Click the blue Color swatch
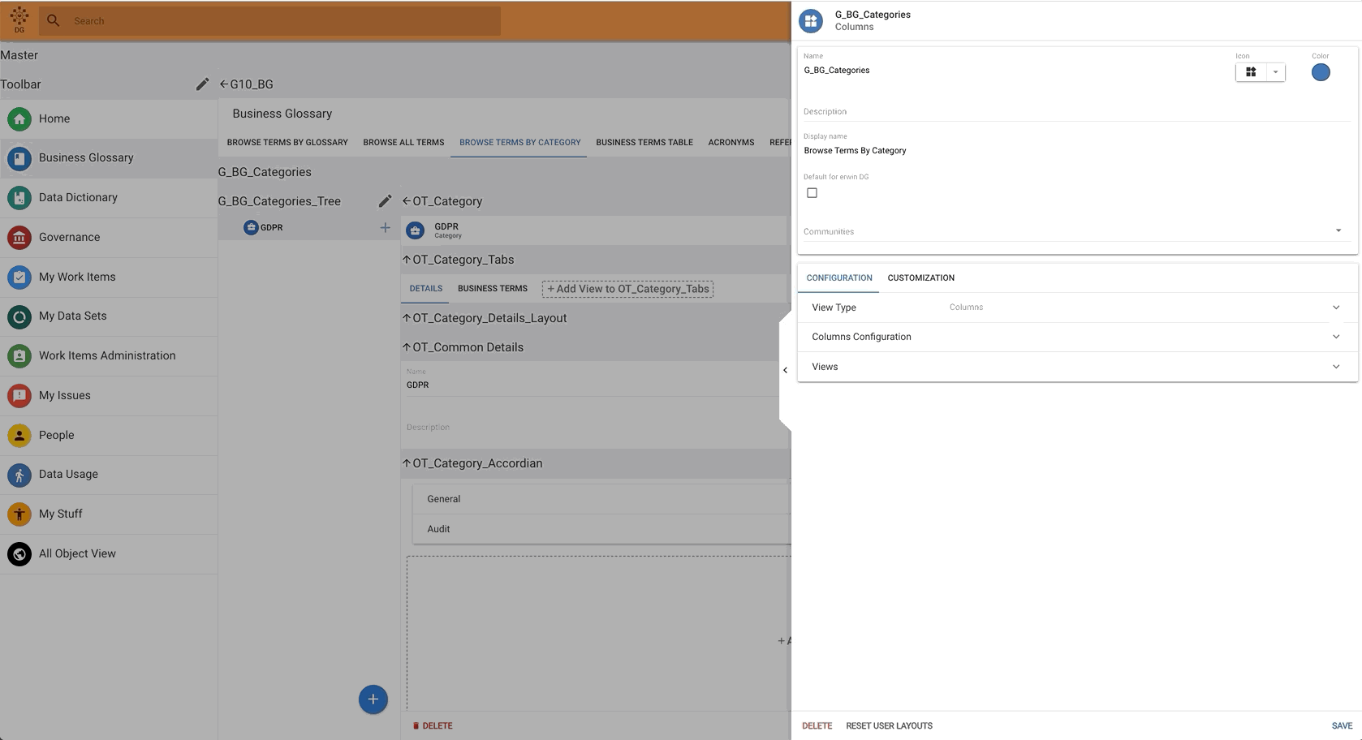The height and width of the screenshot is (740, 1362). [1321, 72]
